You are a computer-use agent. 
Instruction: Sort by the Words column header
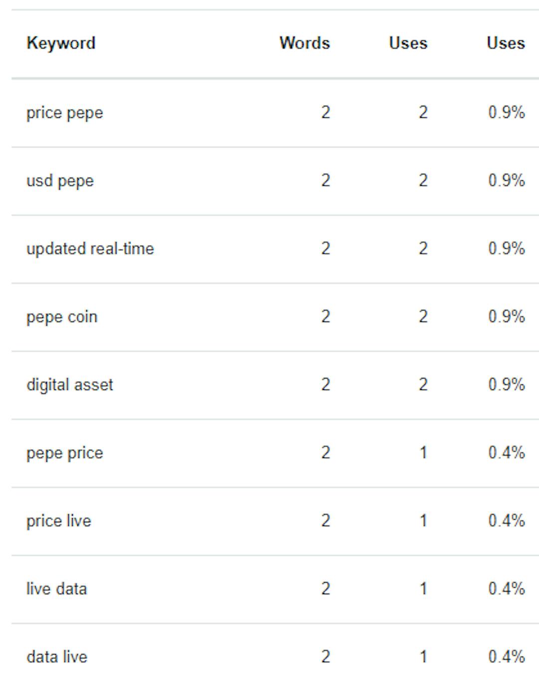[304, 43]
